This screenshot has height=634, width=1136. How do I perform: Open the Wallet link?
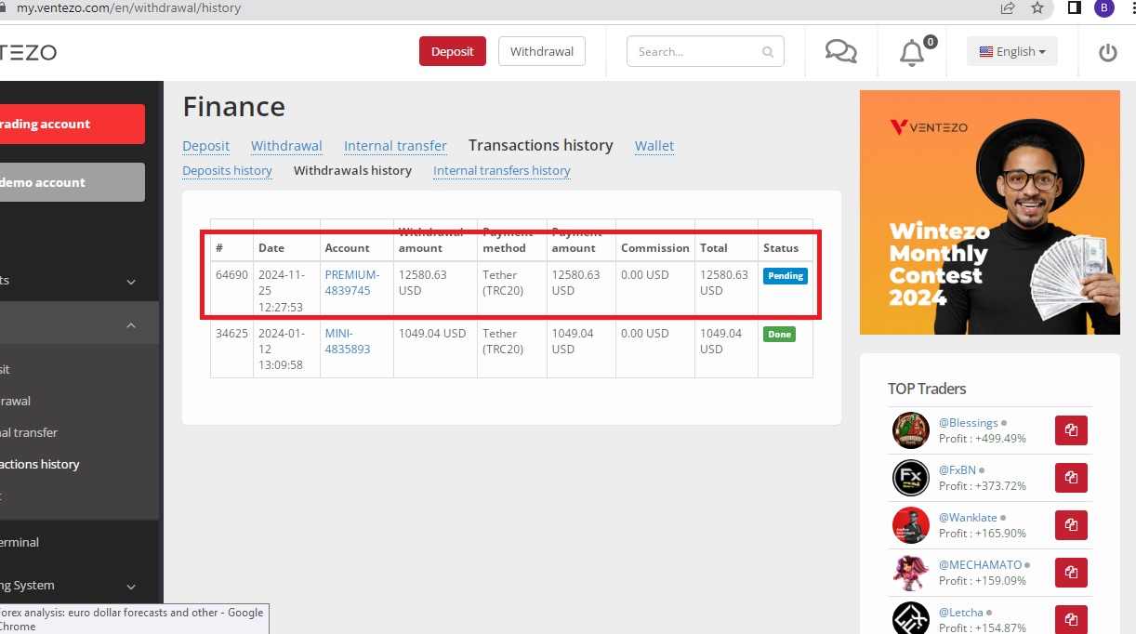coord(654,146)
